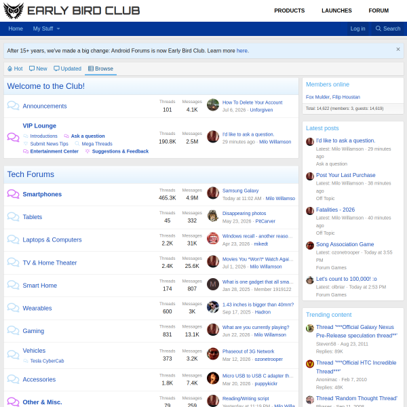Open the Latest posts heading

pyautogui.click(x=322, y=128)
